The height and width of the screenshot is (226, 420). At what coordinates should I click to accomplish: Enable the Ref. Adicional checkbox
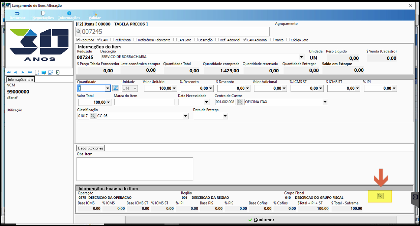point(217,40)
